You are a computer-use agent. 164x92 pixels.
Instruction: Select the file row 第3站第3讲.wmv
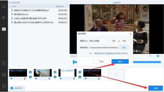click(39, 14)
